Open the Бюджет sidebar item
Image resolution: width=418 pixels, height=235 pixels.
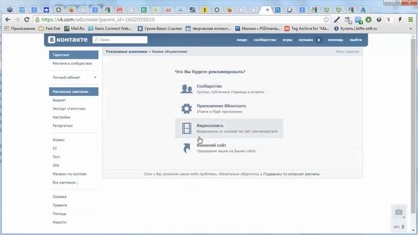[59, 100]
